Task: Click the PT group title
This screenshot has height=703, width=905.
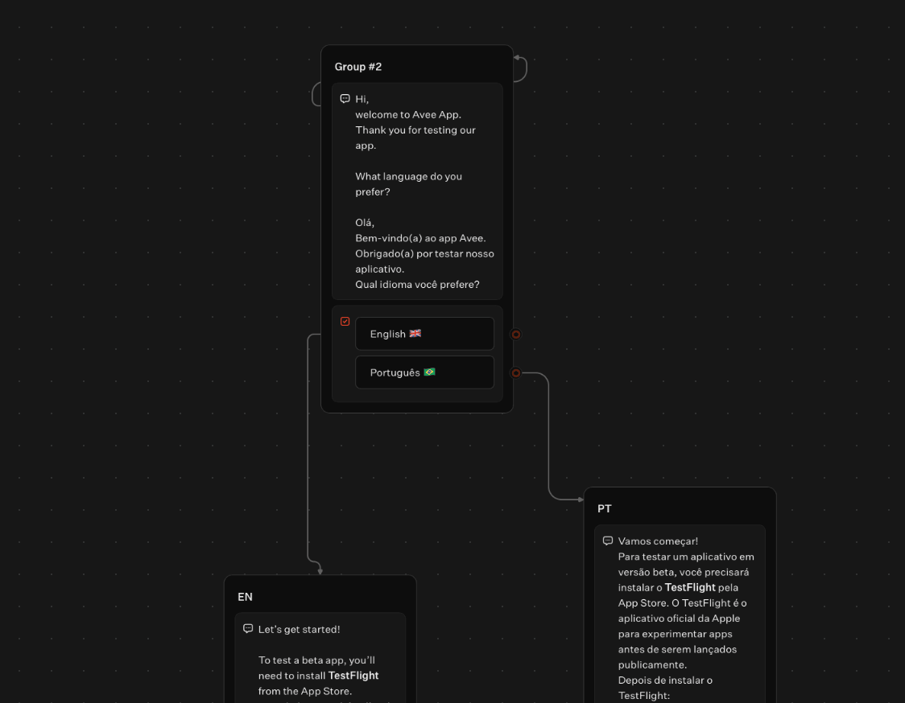Action: click(605, 508)
